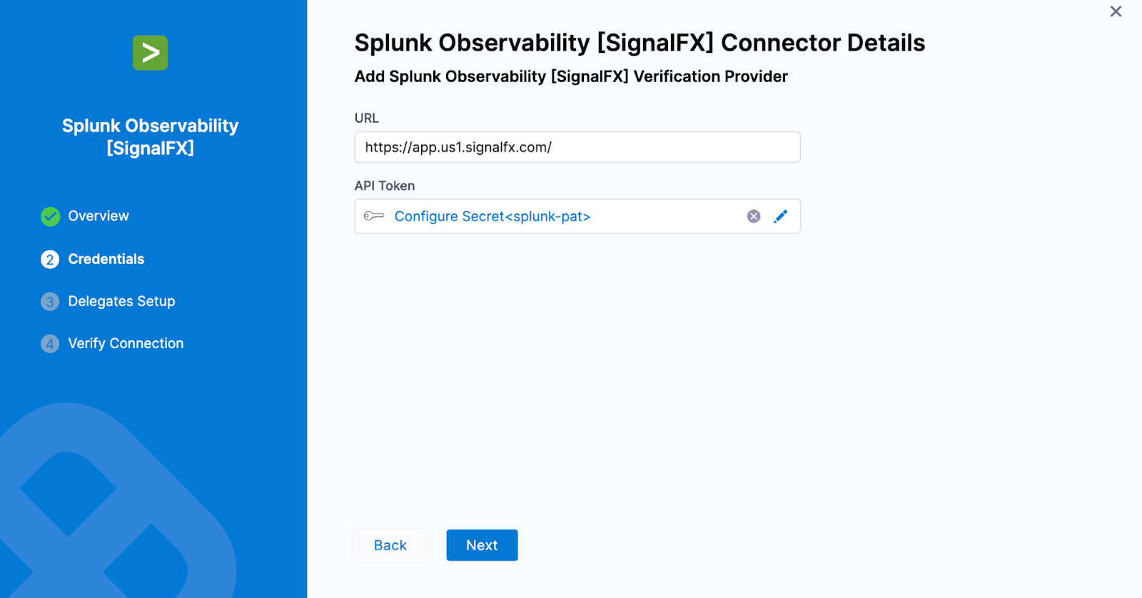
Task: Dismiss the connector dialog with the X
Action: [1116, 11]
